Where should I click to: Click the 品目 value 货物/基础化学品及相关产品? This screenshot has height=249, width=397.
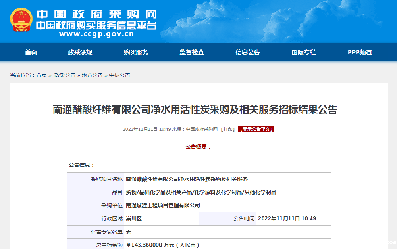click(x=201, y=192)
